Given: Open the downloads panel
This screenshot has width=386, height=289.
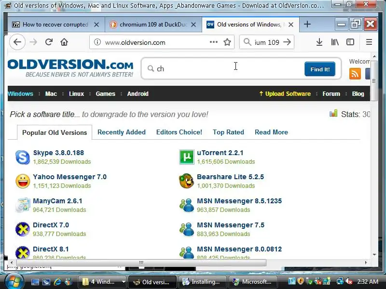Looking at the screenshot, I should pos(319,42).
